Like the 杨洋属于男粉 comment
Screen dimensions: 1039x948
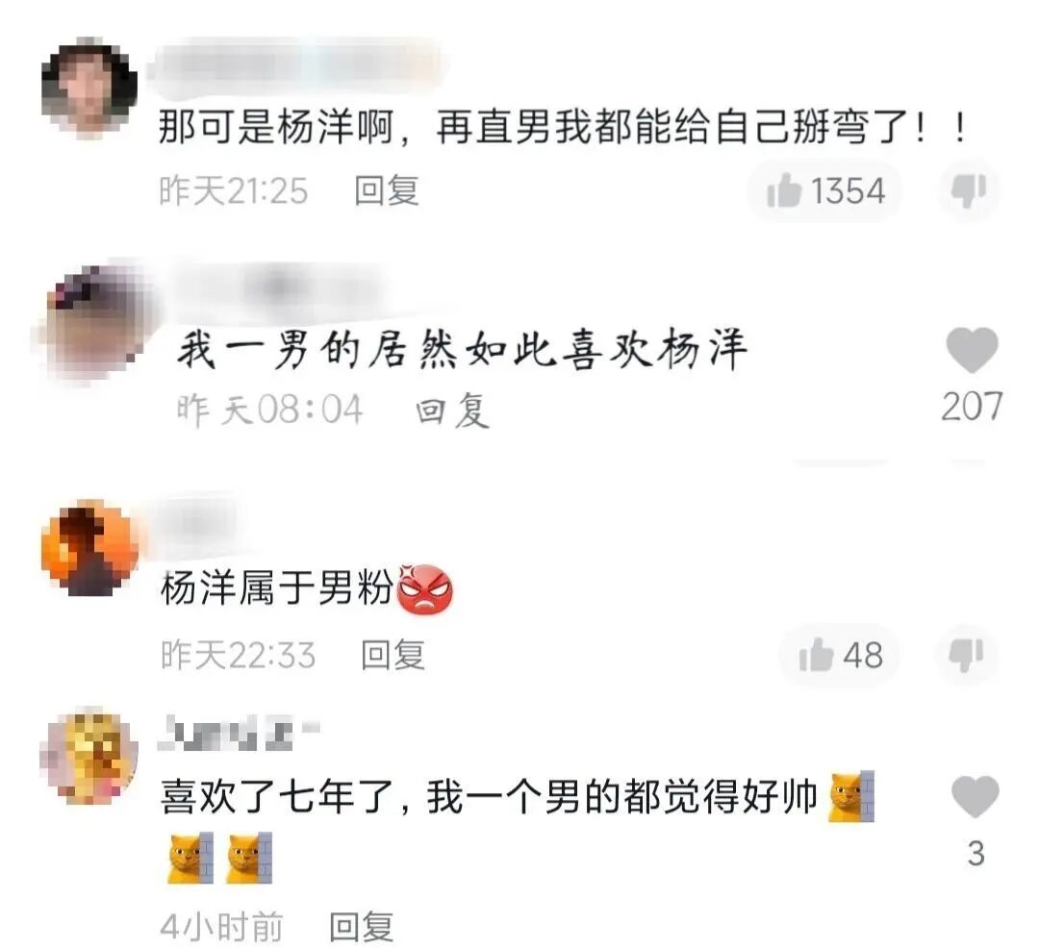coord(840,655)
